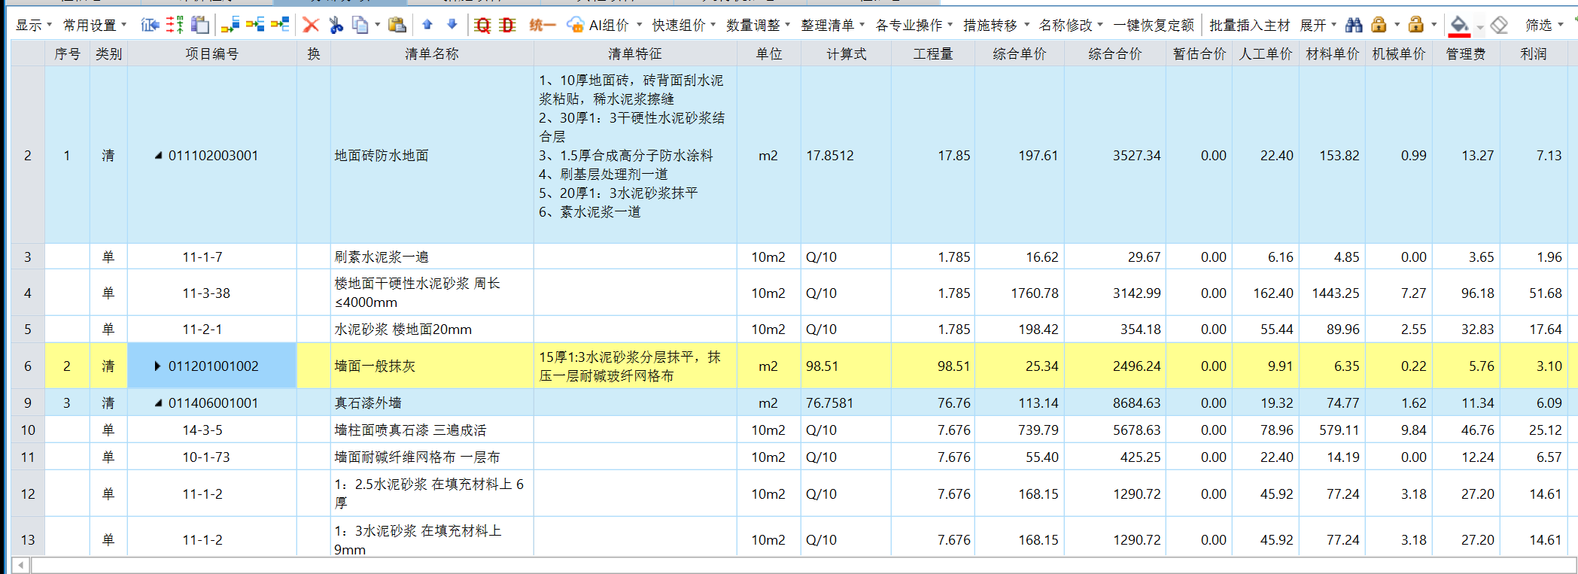
Task: Move row down with blue down arrow
Action: [x=452, y=24]
